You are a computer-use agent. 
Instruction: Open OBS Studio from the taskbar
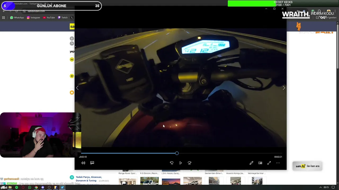(x=49, y=187)
